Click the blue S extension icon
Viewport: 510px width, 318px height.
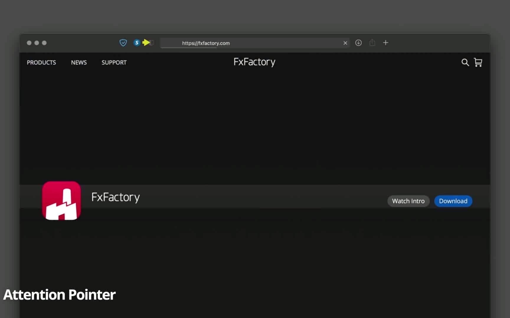[137, 43]
